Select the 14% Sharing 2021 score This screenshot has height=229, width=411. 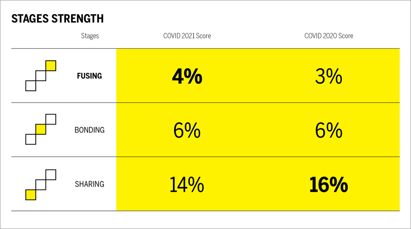187,184
